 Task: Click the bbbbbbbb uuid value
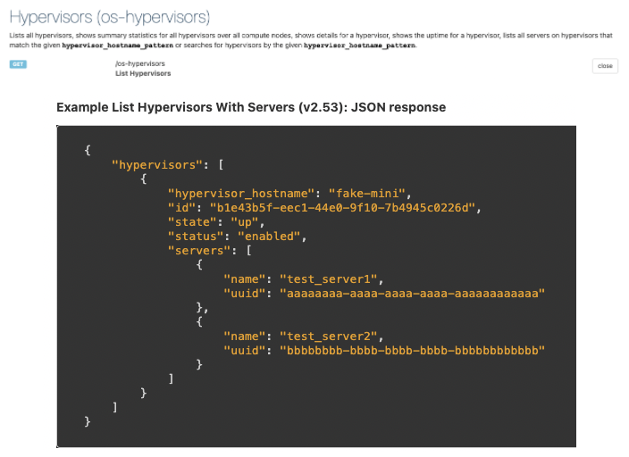point(412,351)
